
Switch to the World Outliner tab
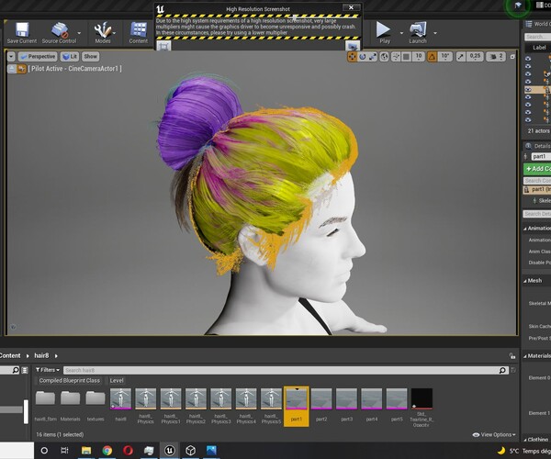tap(538, 24)
